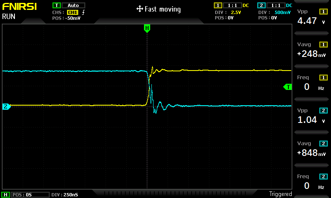
Task: Open the CH1 trigger source selector
Action: tap(73, 12)
